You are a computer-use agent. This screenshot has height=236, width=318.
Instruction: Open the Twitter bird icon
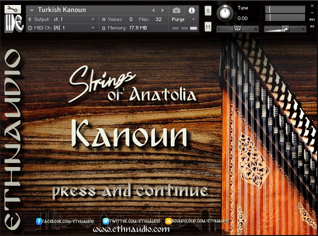[x=106, y=221]
